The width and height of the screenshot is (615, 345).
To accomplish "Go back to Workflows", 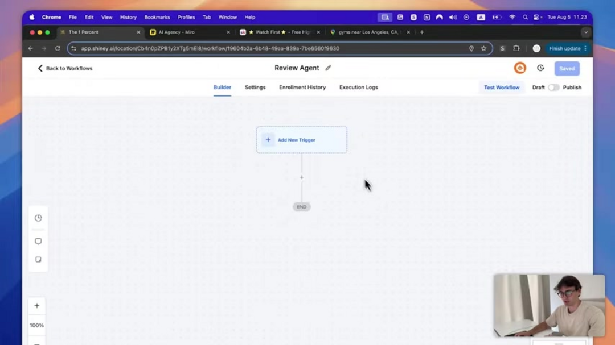I will (65, 68).
